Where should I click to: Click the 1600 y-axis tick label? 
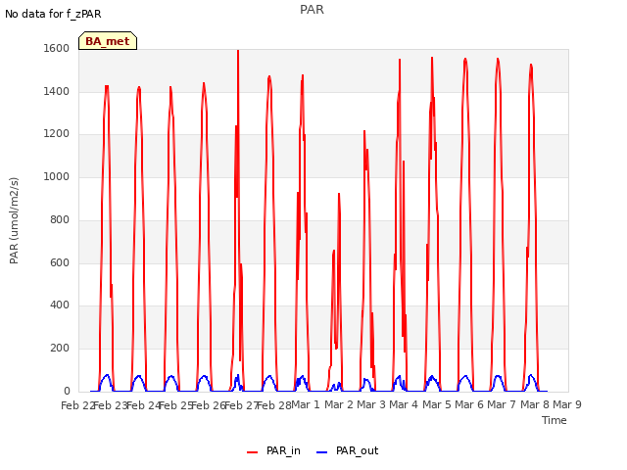(57, 48)
